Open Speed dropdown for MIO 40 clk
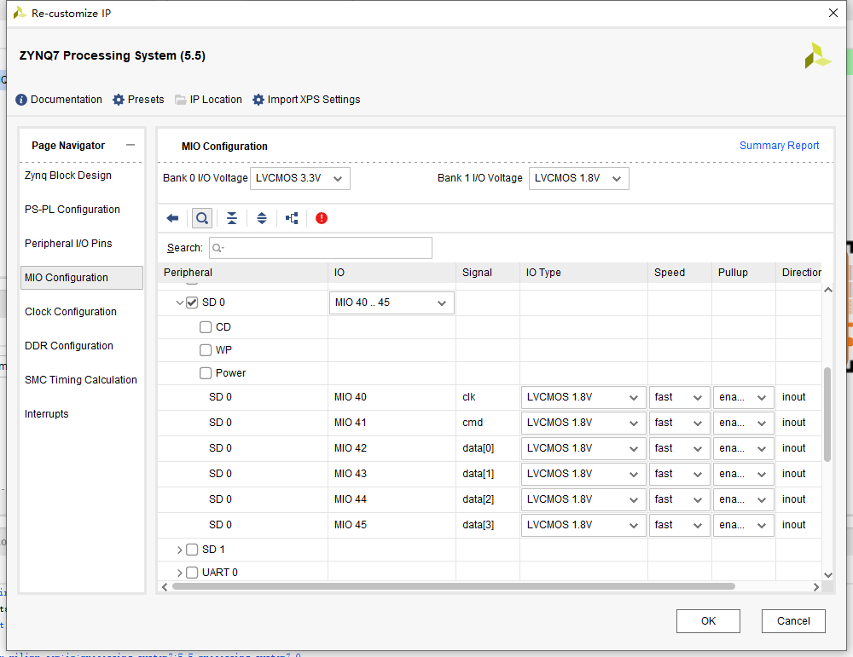This screenshot has width=853, height=657. [x=680, y=397]
